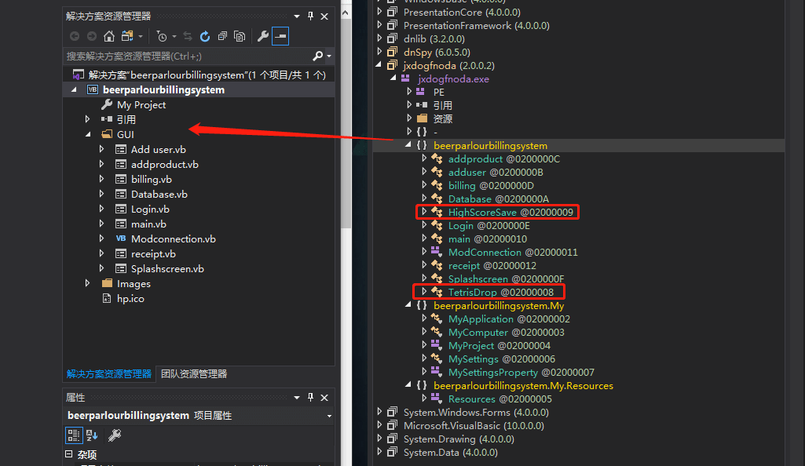This screenshot has width=805, height=466.
Task: Toggle Alphabetical sort in Properties
Action: pos(92,435)
